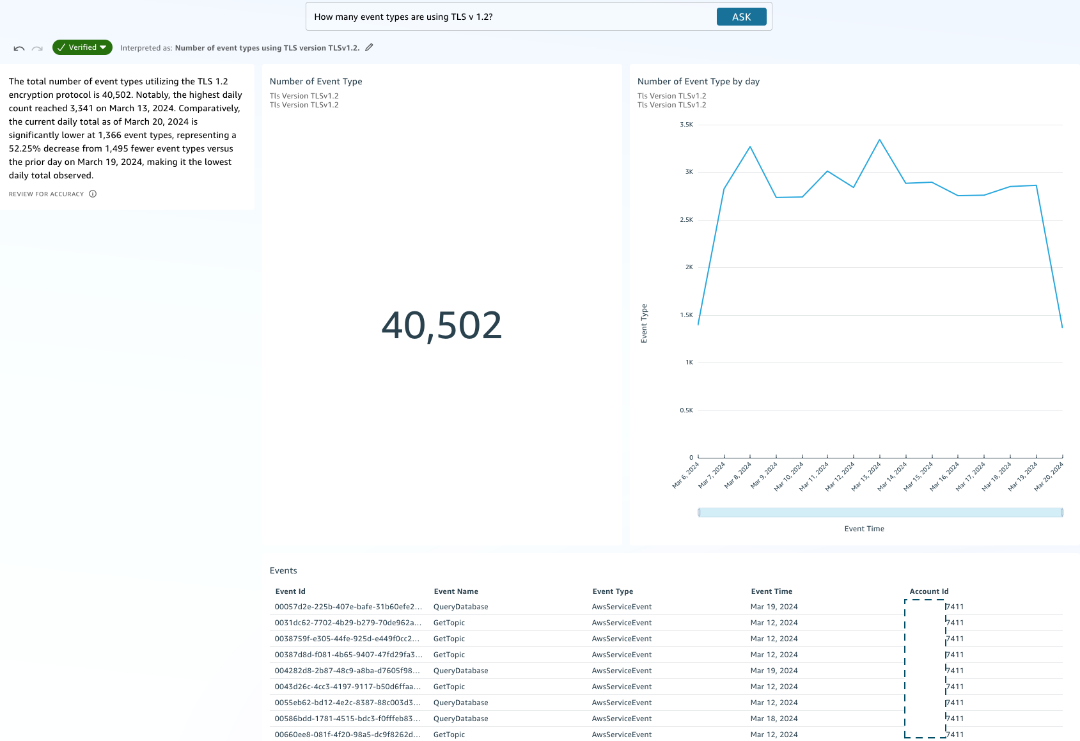Click the vertical "Event Type" y-axis title
This screenshot has height=741, width=1080.
[644, 324]
